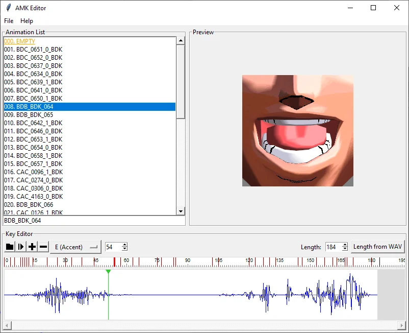Click the animation list scroll up arrow
The height and width of the screenshot is (333, 409).
point(181,40)
